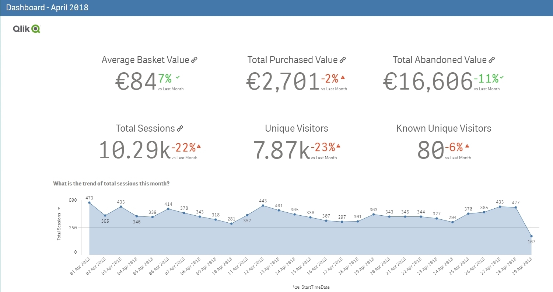
Task: Select the Total Abandoned Value title
Action: click(x=440, y=60)
